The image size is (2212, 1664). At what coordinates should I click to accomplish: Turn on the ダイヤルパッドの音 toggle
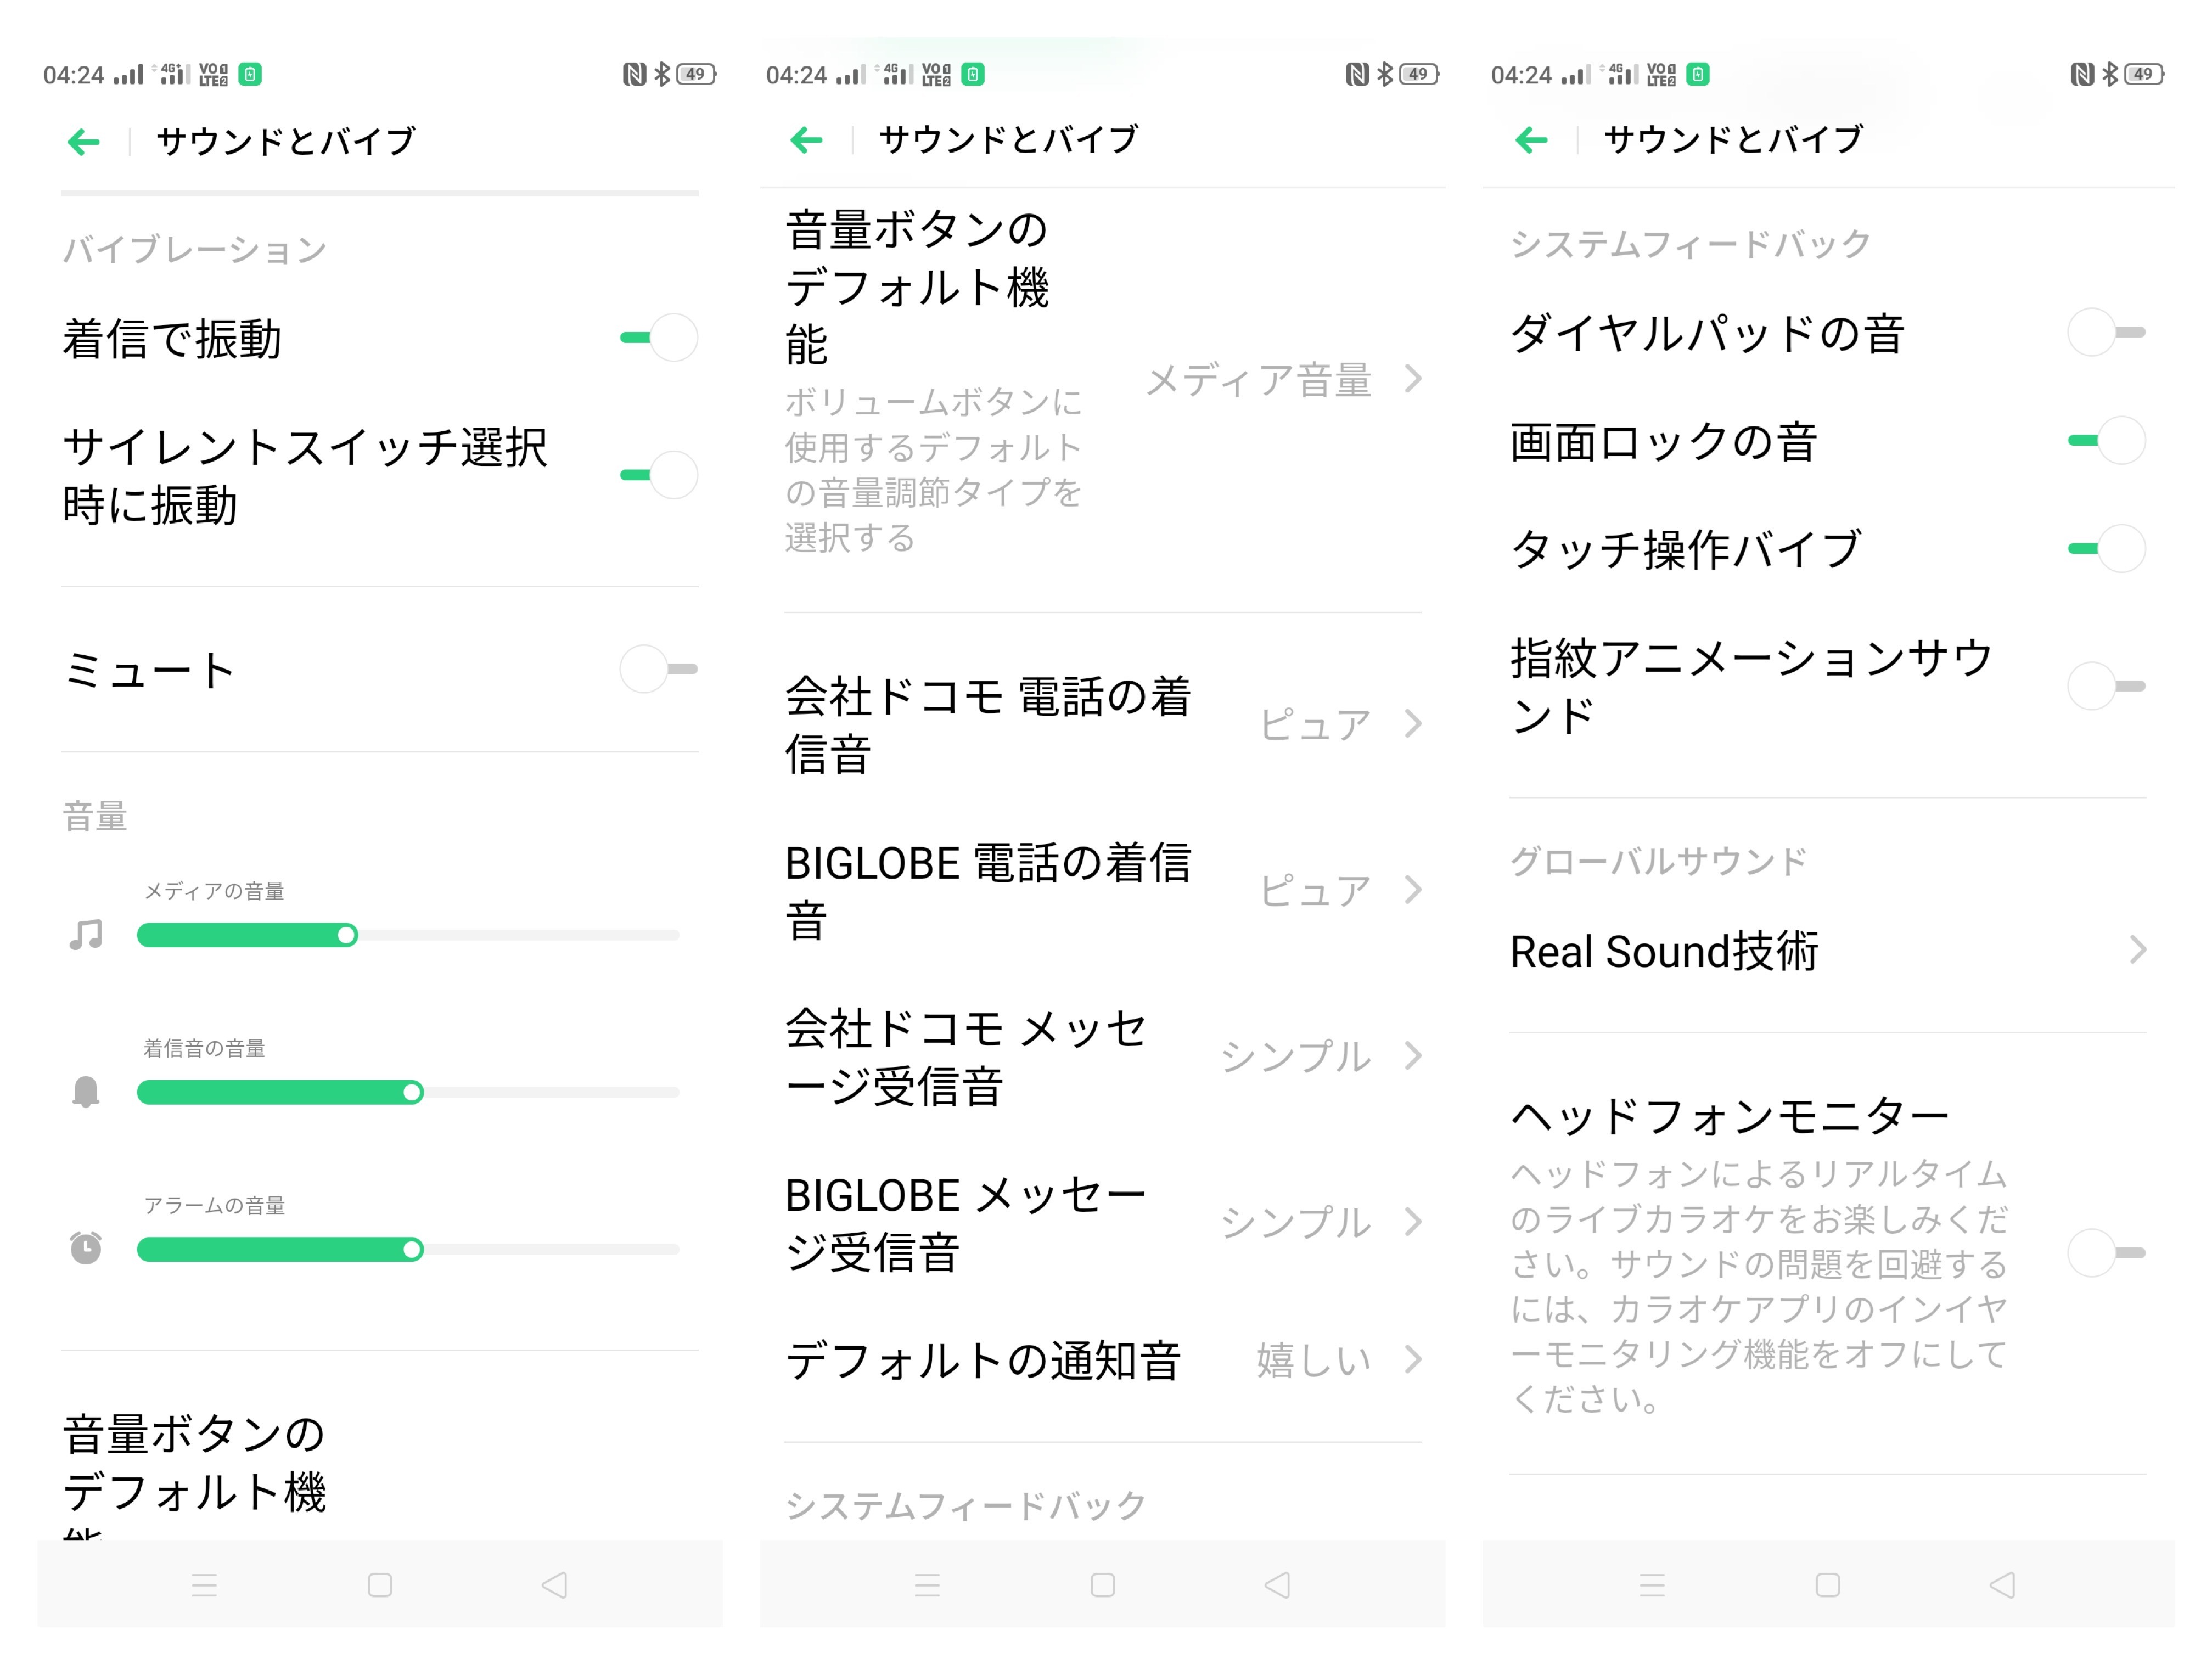click(x=2106, y=332)
